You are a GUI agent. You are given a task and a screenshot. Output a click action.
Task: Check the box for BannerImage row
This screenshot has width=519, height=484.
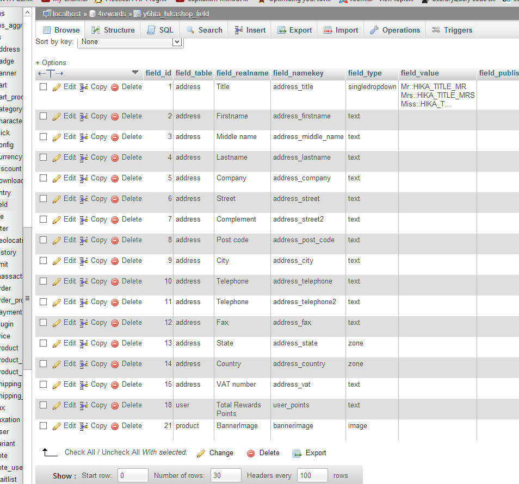[43, 426]
